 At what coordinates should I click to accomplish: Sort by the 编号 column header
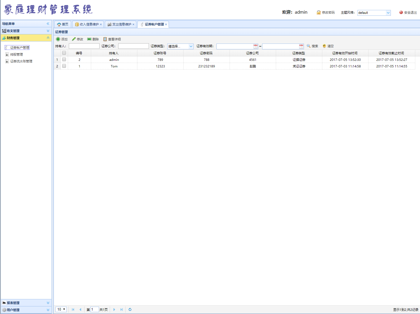coord(79,53)
